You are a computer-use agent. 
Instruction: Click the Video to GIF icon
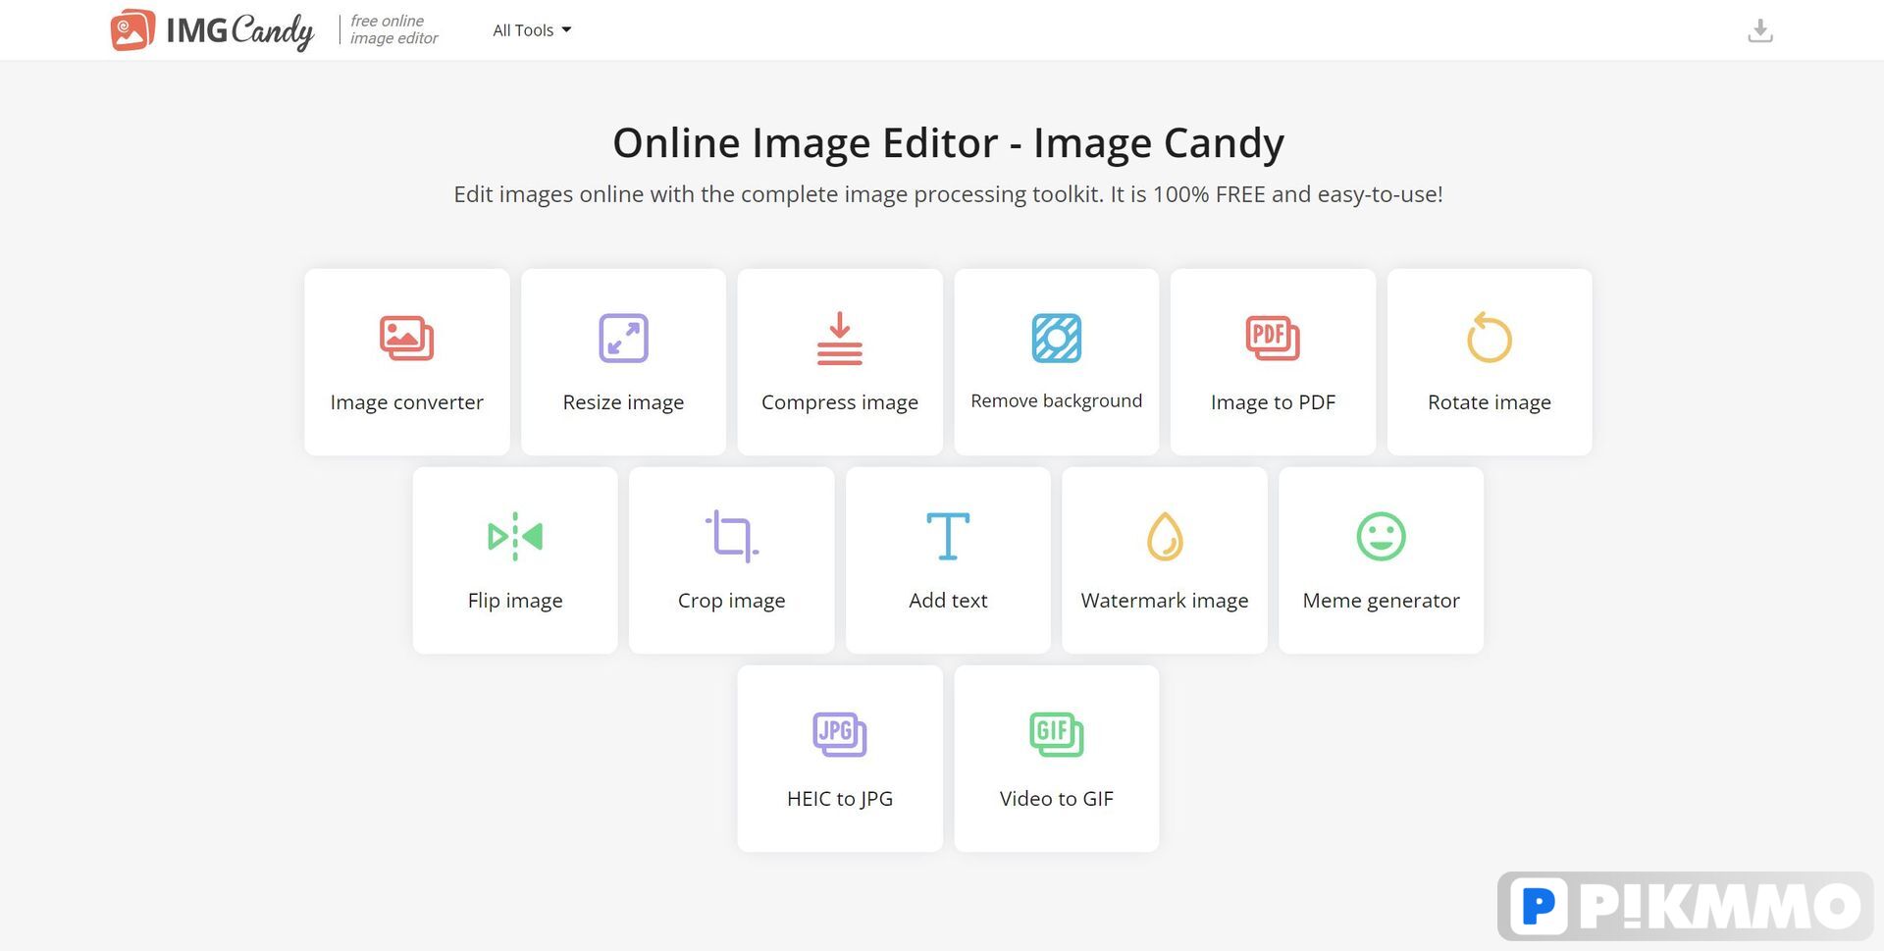point(1057,734)
